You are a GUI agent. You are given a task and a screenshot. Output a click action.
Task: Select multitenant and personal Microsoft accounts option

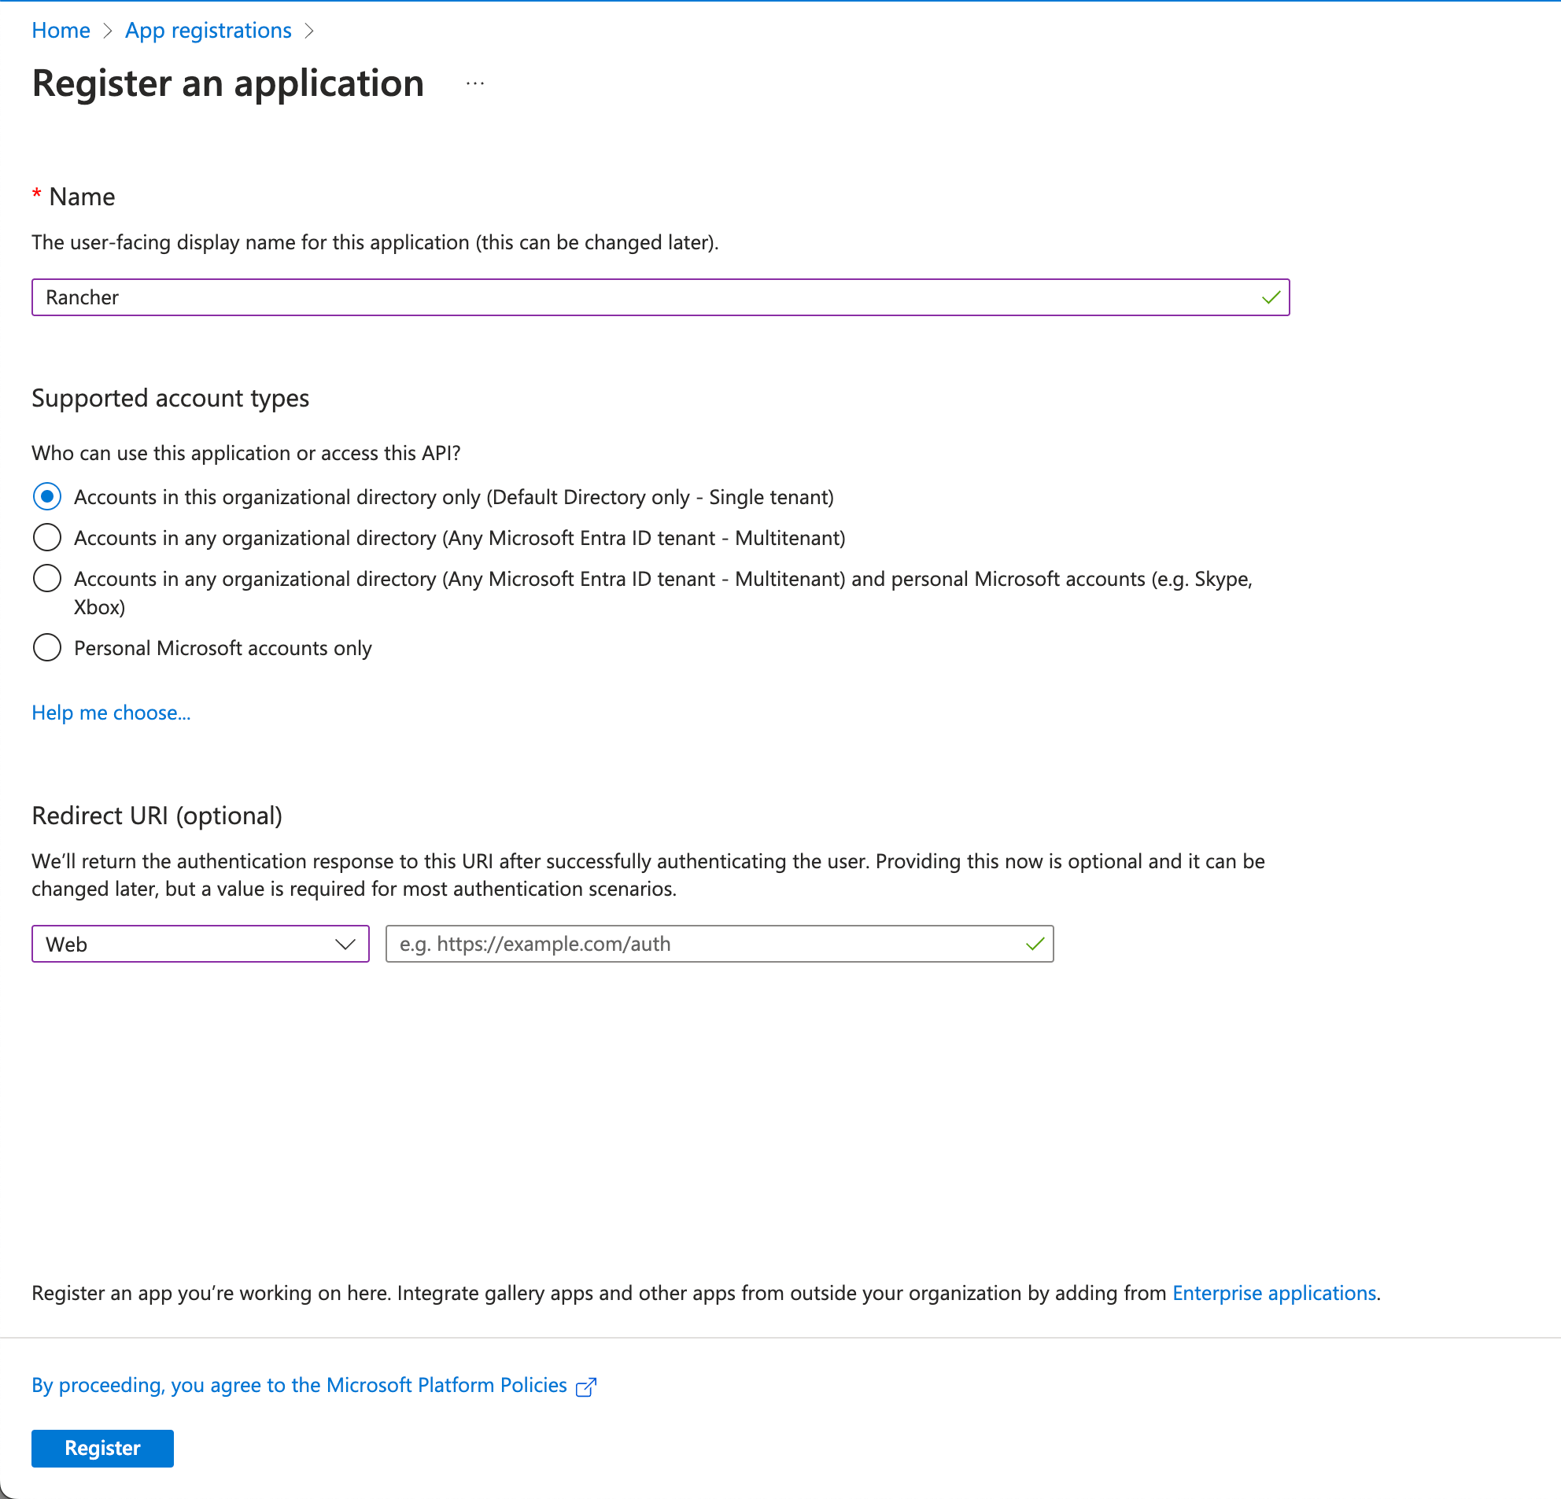(x=47, y=578)
